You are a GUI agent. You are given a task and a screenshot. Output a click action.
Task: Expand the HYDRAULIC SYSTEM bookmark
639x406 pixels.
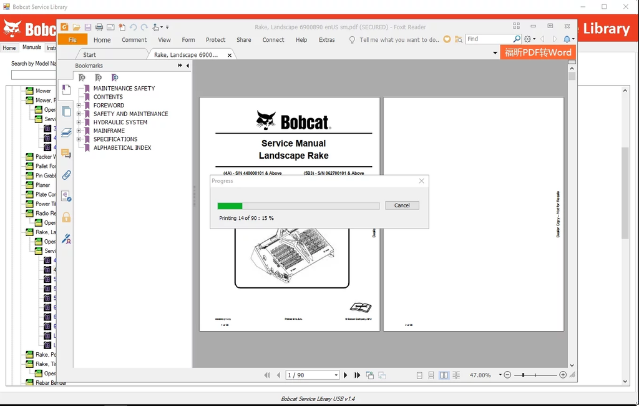coord(79,122)
